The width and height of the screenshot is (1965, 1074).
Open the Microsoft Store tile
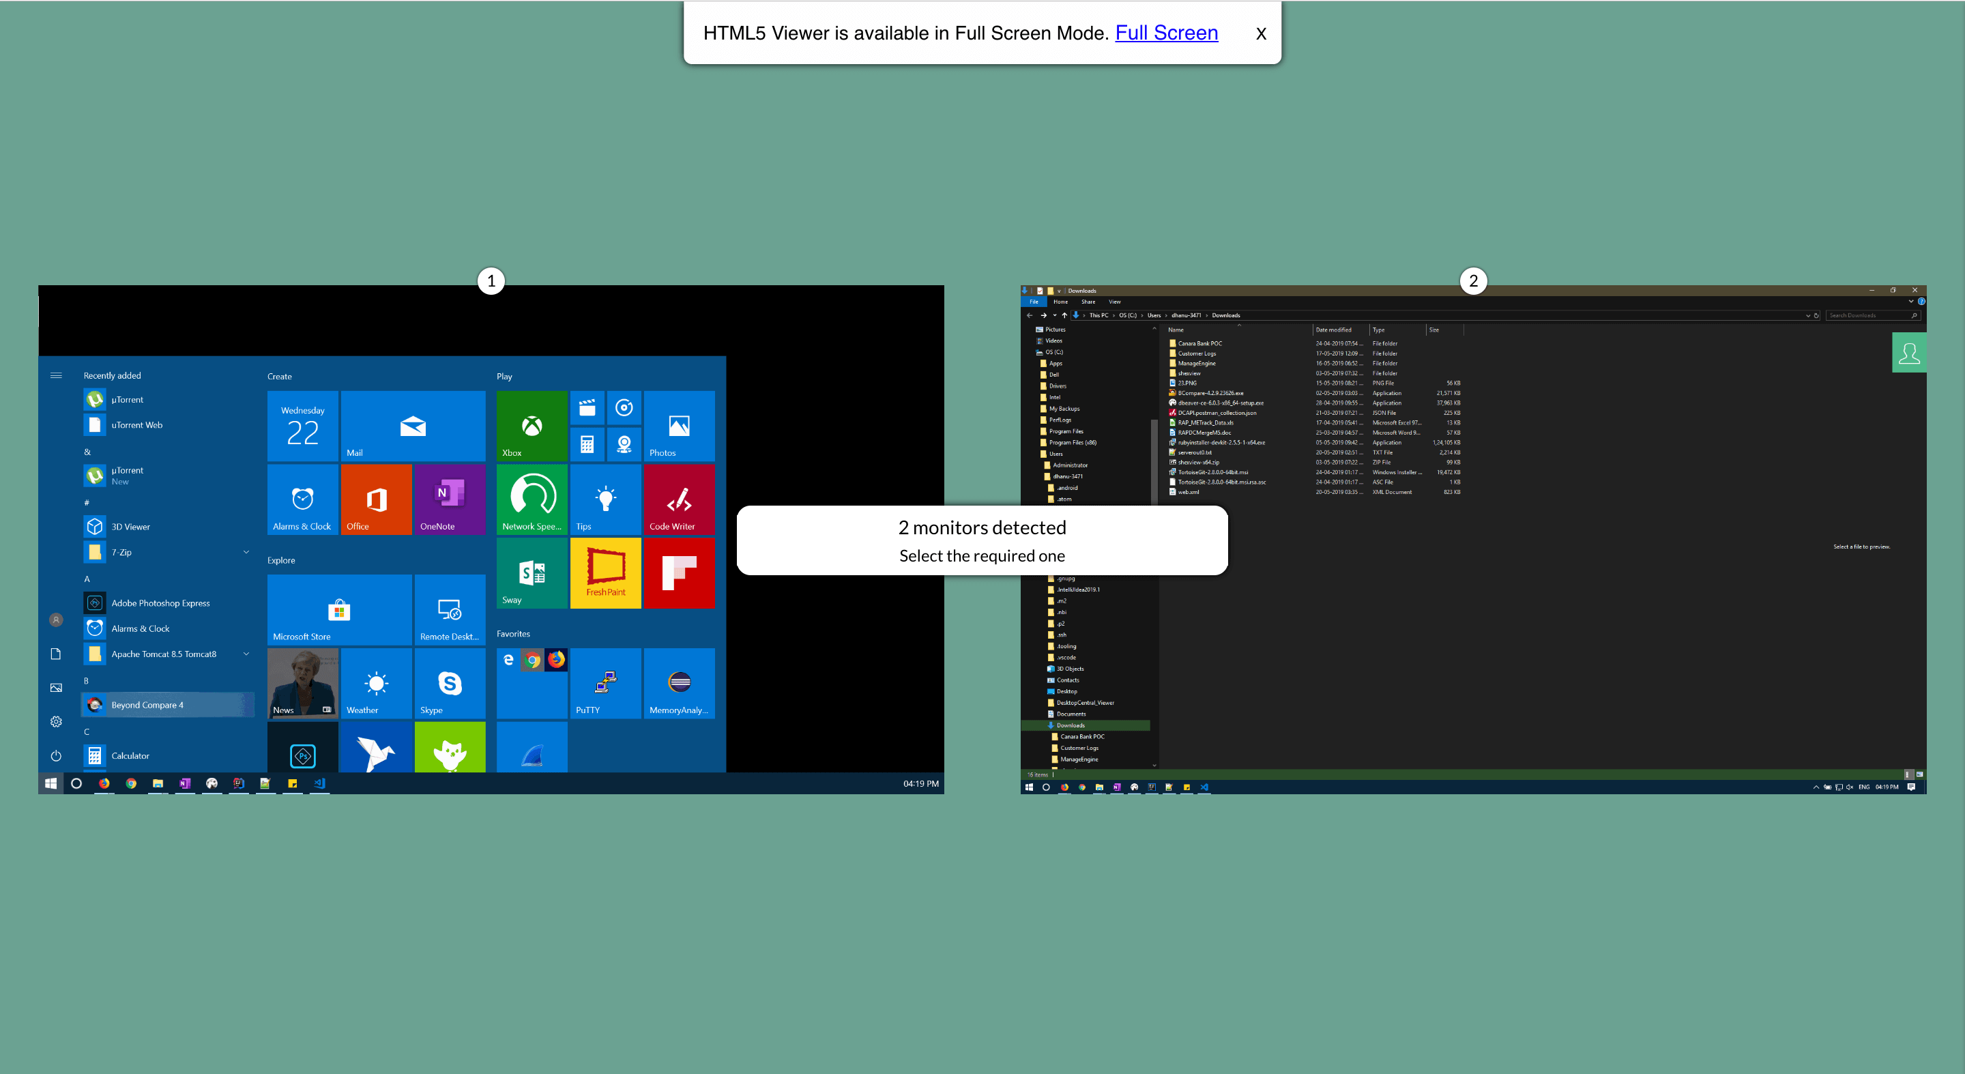[x=338, y=610]
